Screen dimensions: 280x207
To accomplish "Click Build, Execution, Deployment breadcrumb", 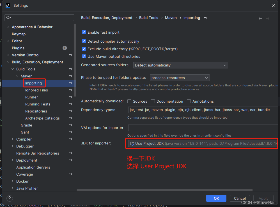I will tap(107, 18).
